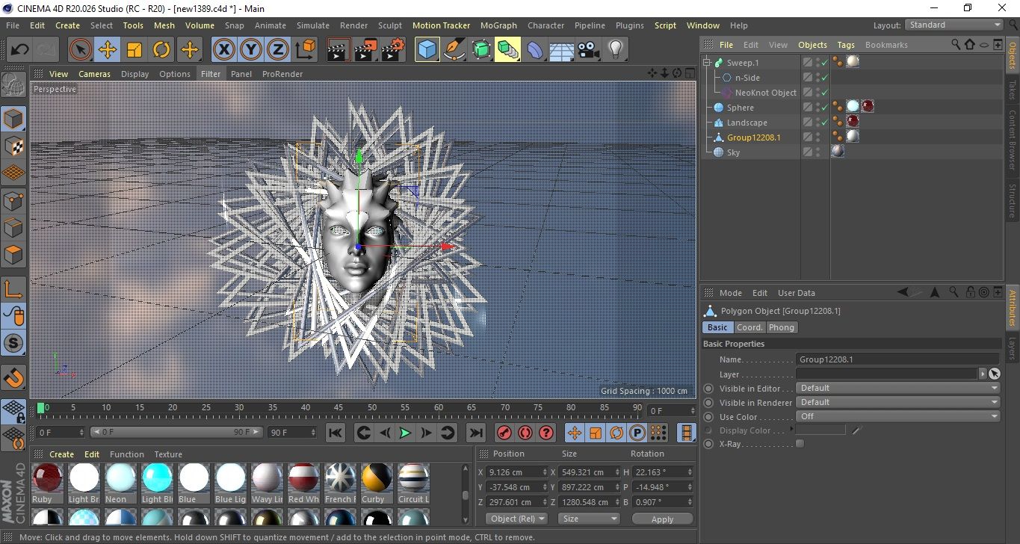Add a Camera object
Viewport: 1020px width, 544px height.
click(588, 50)
